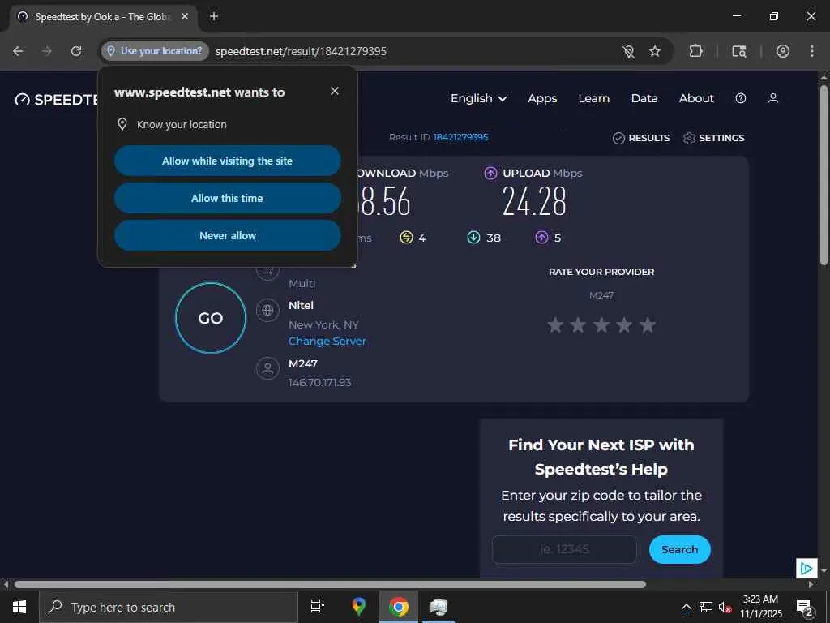Open the 'Use your location?' chip

(x=155, y=51)
